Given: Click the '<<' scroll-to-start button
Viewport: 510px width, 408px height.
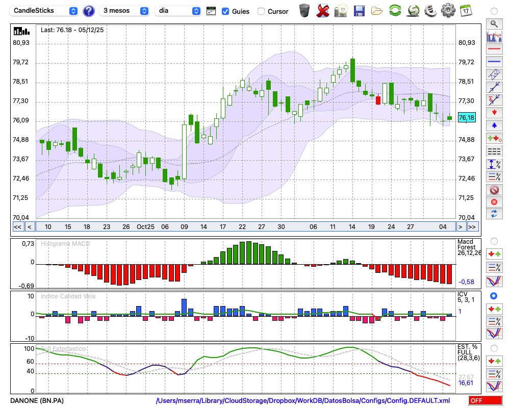Looking at the screenshot, I should click(x=17, y=227).
